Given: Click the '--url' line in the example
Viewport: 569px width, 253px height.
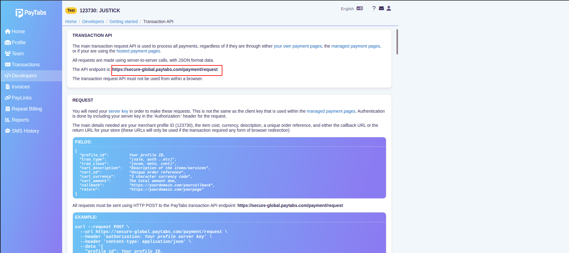Looking at the screenshot, I should coord(154,232).
